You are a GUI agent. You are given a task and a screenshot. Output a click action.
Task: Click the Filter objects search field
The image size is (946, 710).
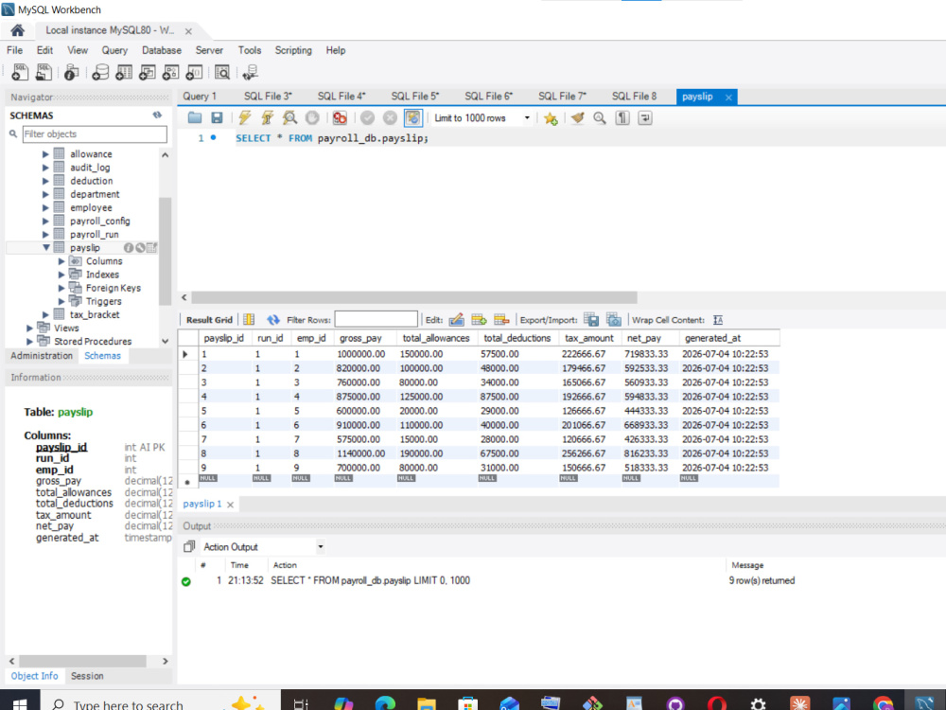pos(95,134)
